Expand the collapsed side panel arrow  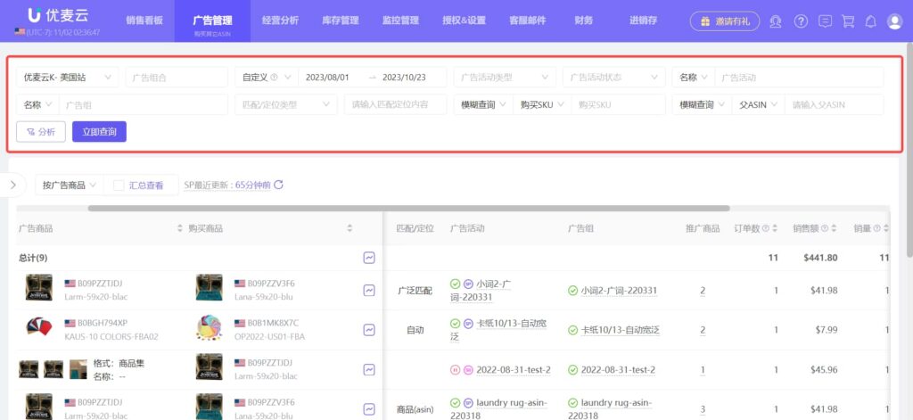(x=12, y=185)
